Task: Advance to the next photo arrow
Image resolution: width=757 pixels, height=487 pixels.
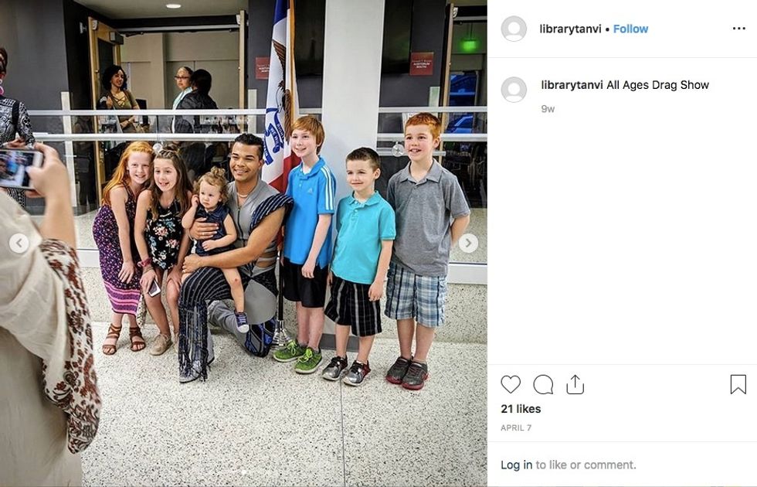Action: coord(468,243)
